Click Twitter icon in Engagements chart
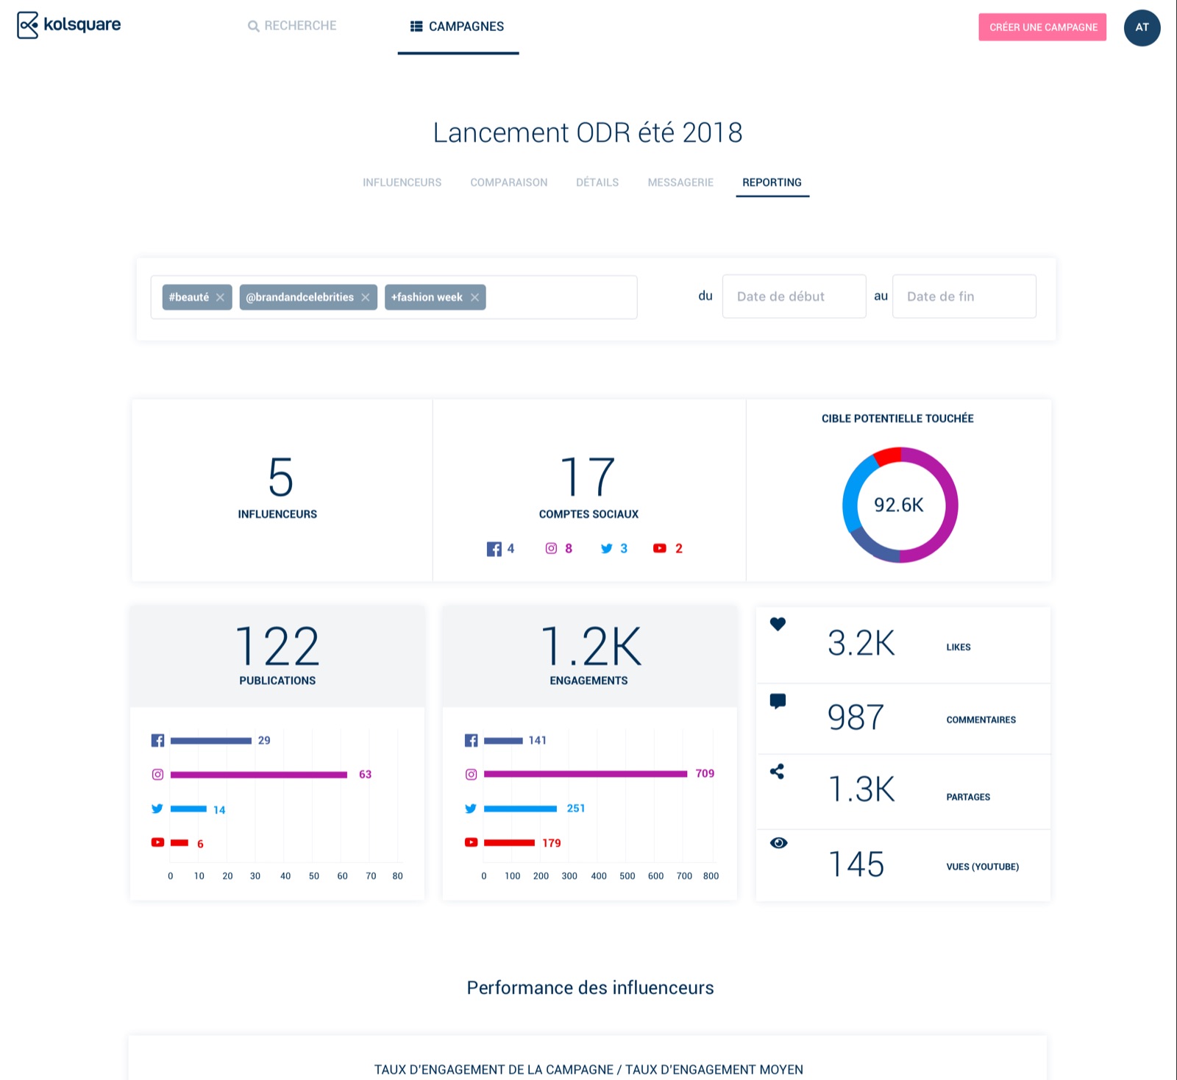 pyautogui.click(x=471, y=809)
